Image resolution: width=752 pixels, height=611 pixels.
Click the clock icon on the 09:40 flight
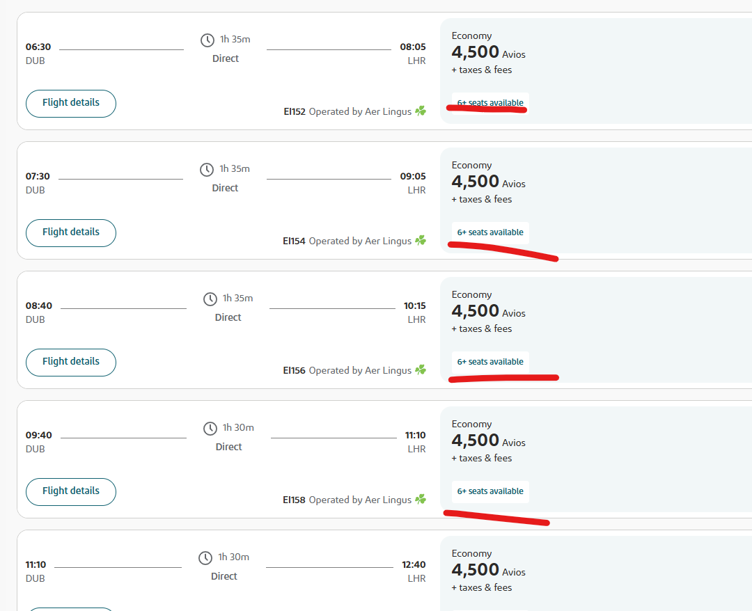point(210,429)
